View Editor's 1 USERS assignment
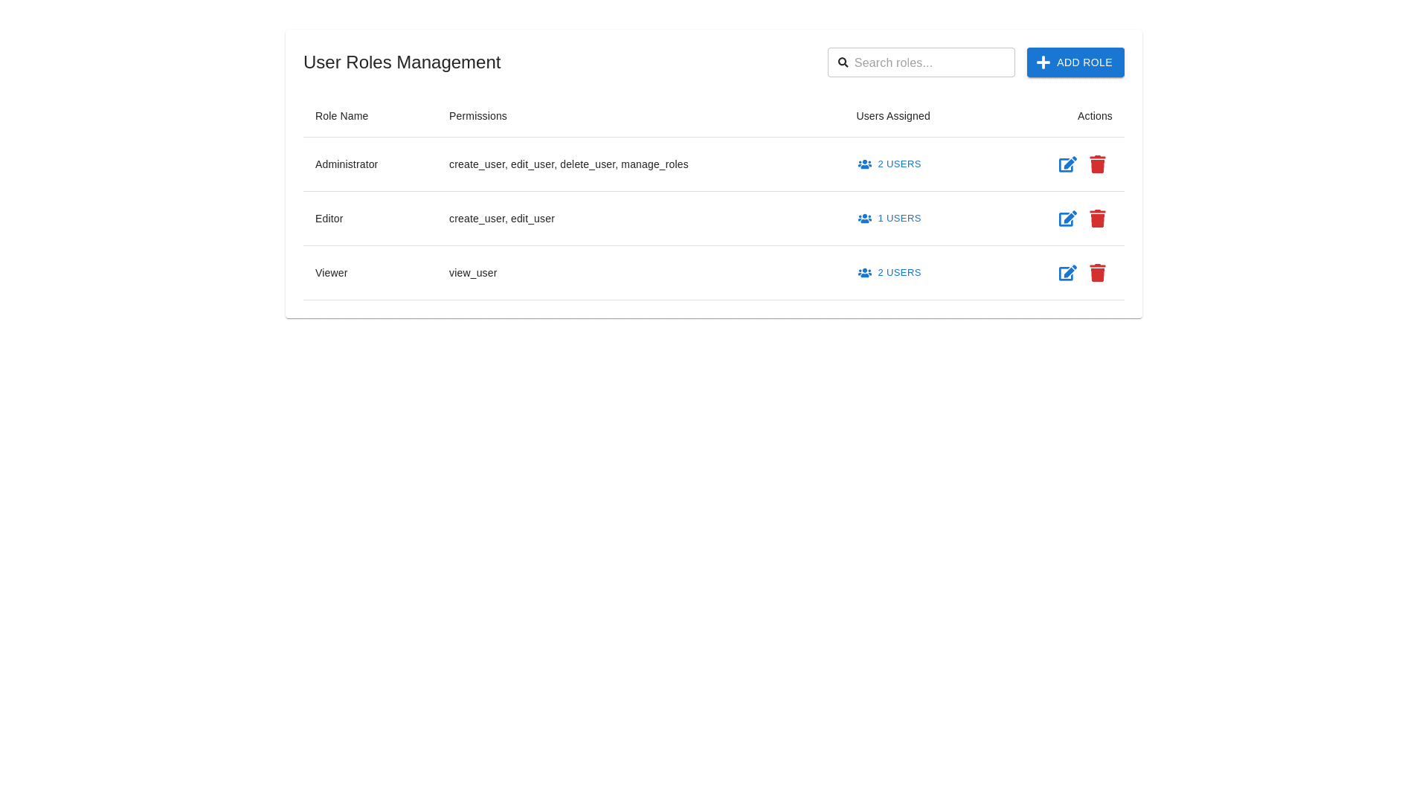The image size is (1428, 803). tap(898, 219)
